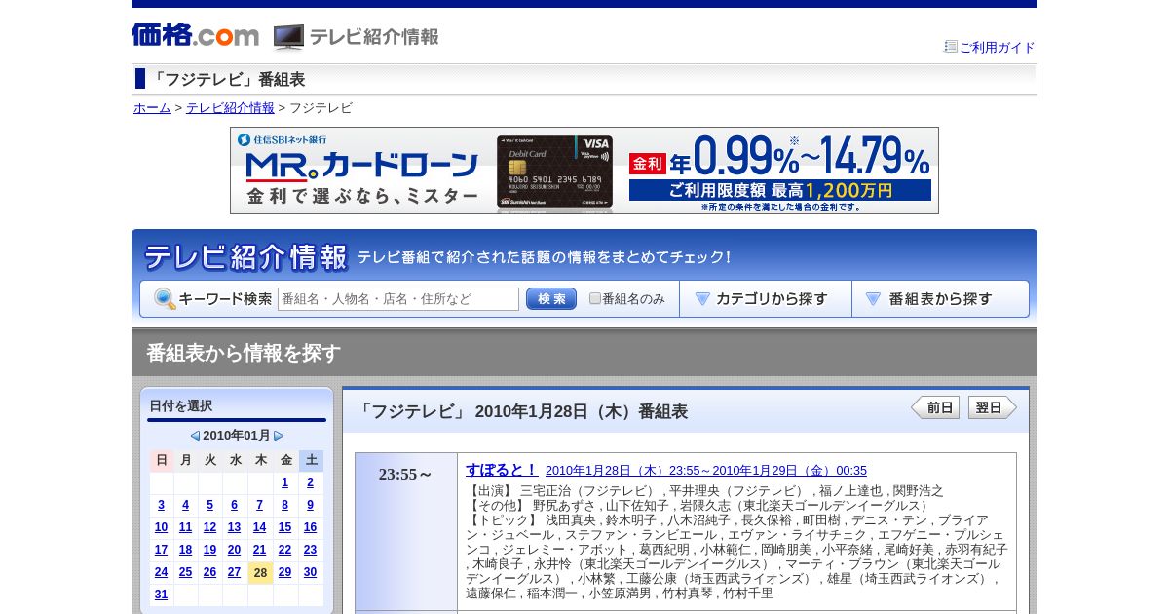This screenshot has height=614, width=1169.
Task: Toggle the 番組名のみ checkbox
Action: point(595,298)
